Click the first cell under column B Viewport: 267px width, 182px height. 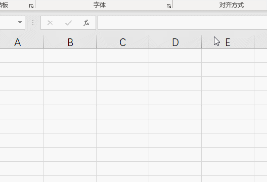point(70,56)
